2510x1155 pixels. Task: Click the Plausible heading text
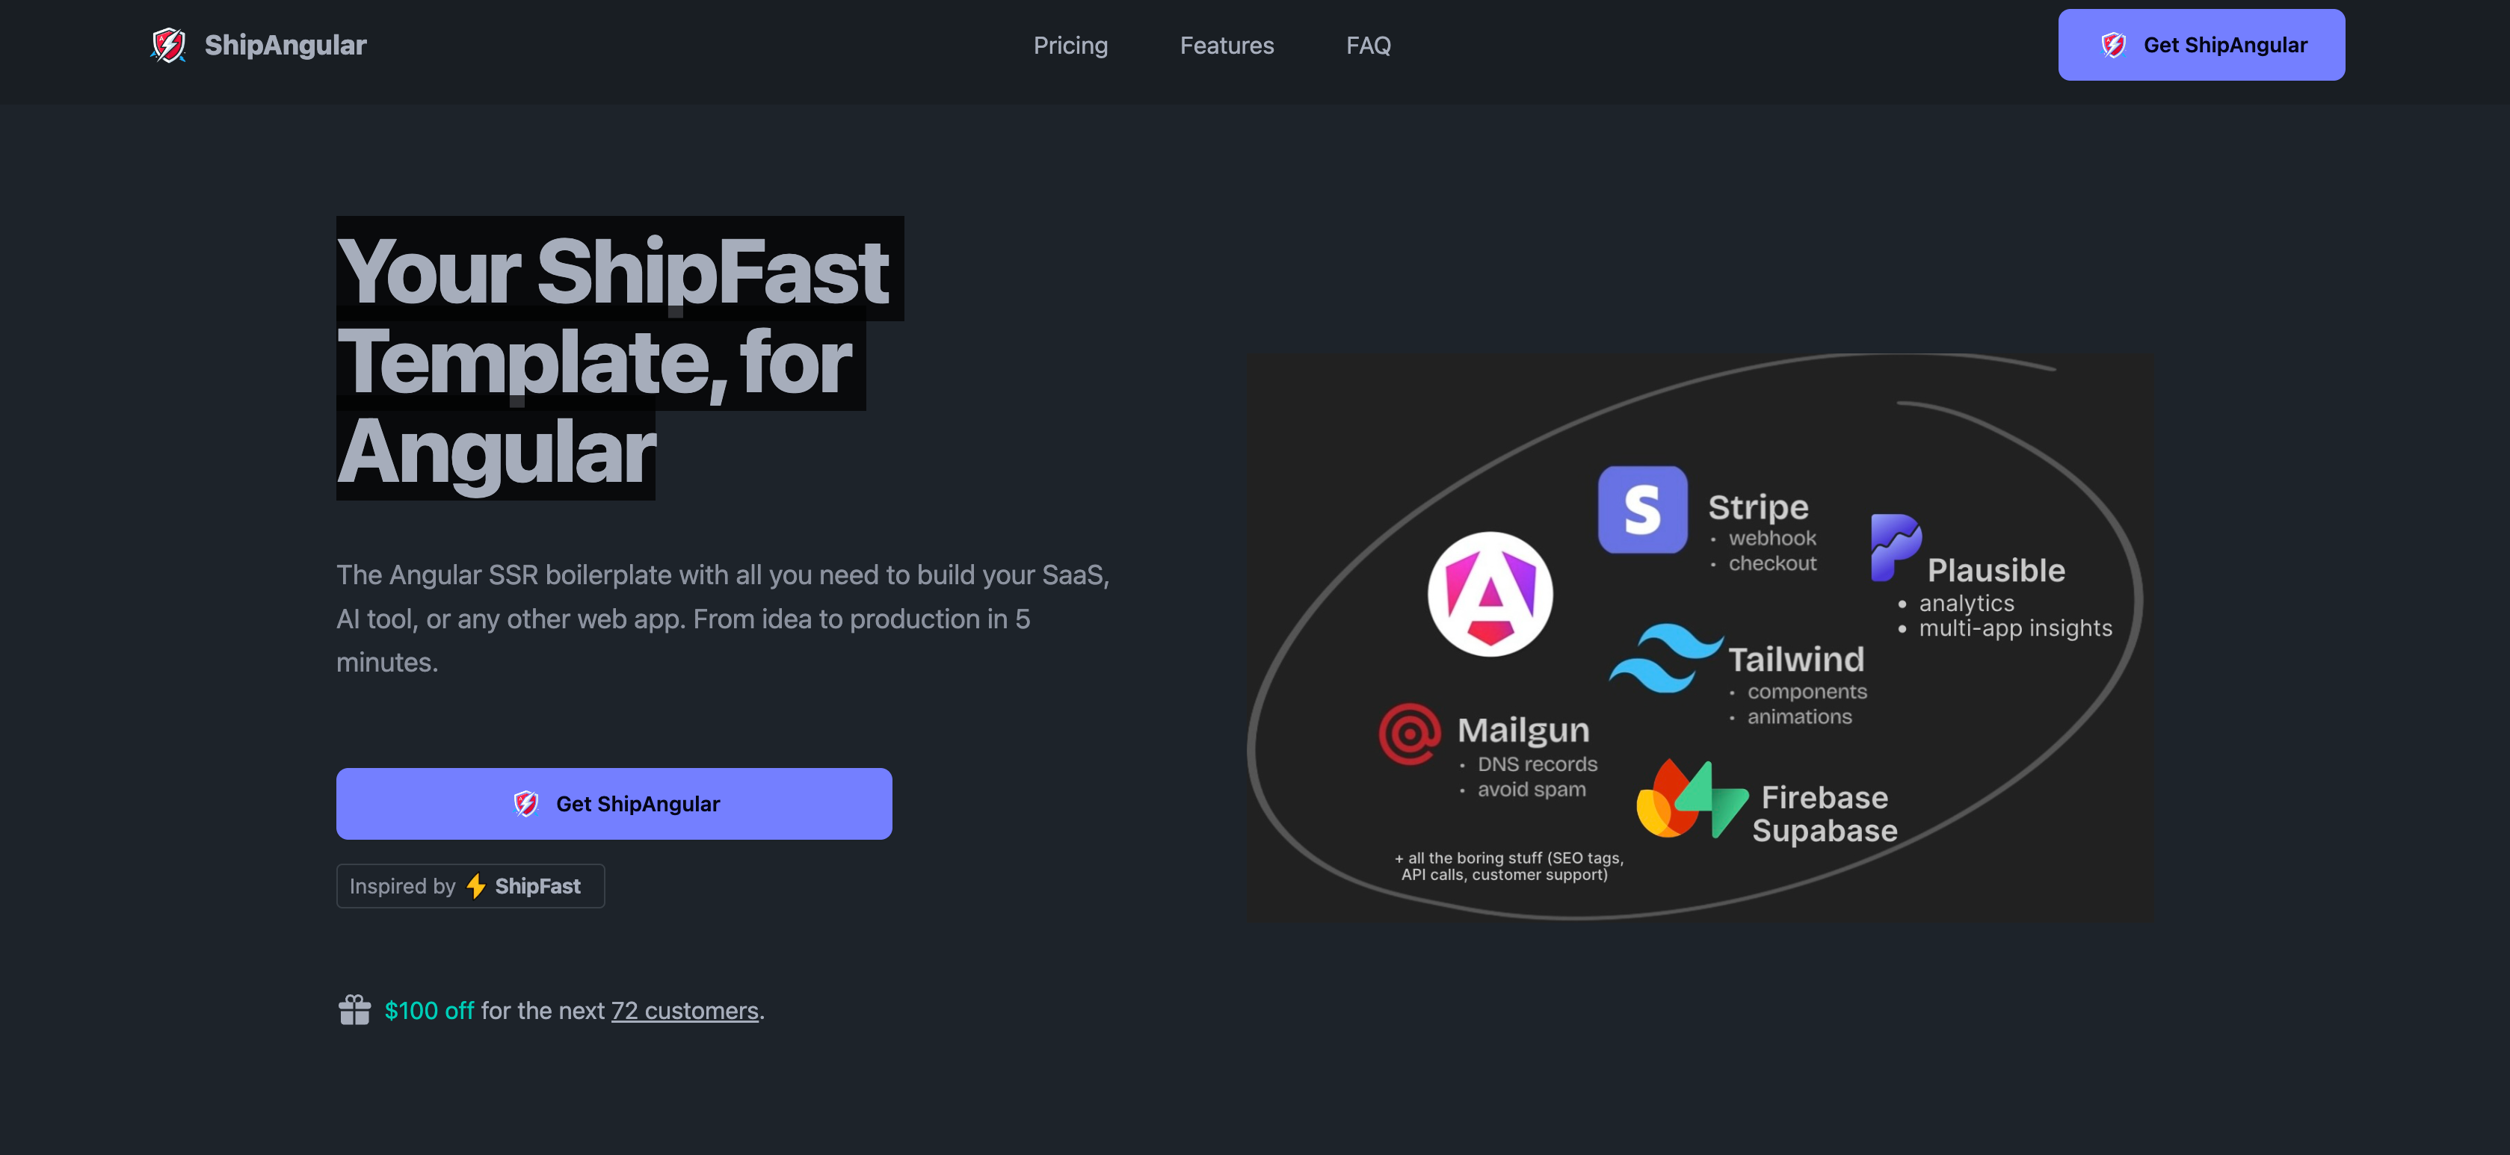click(1996, 571)
